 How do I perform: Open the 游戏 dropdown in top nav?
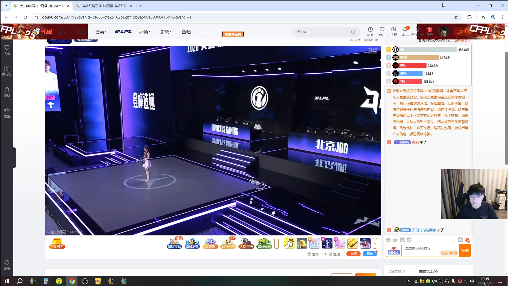166,32
